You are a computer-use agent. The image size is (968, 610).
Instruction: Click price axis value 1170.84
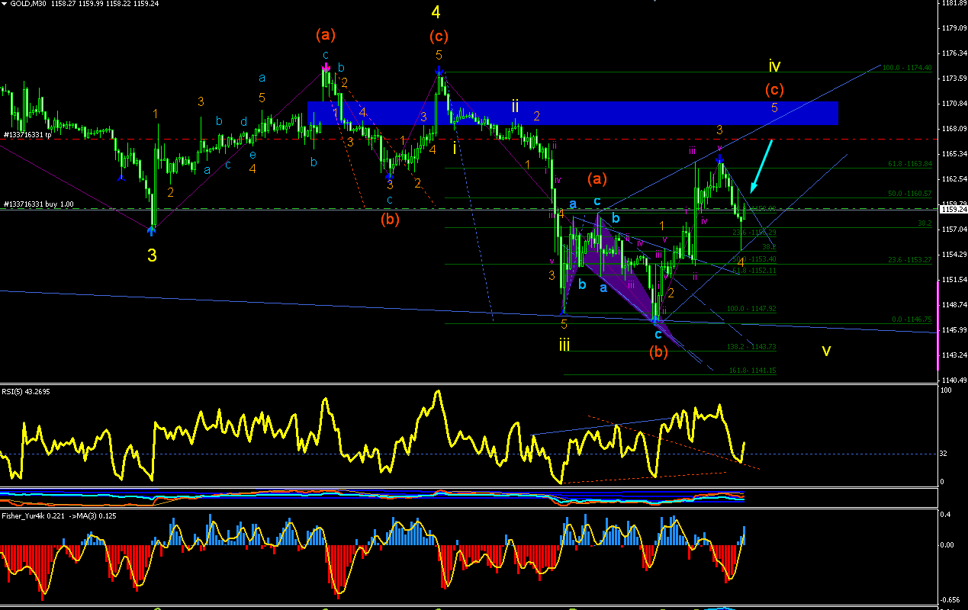coord(955,104)
